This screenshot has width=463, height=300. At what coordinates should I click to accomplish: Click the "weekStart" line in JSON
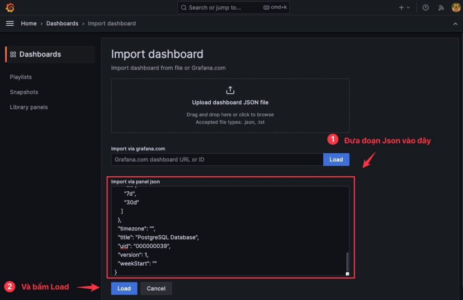[137, 263]
